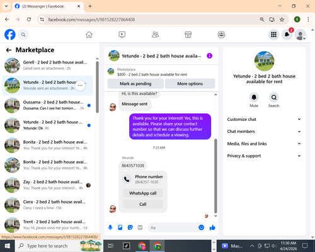
Task: Click the browser address bar URL
Action: click(91, 20)
